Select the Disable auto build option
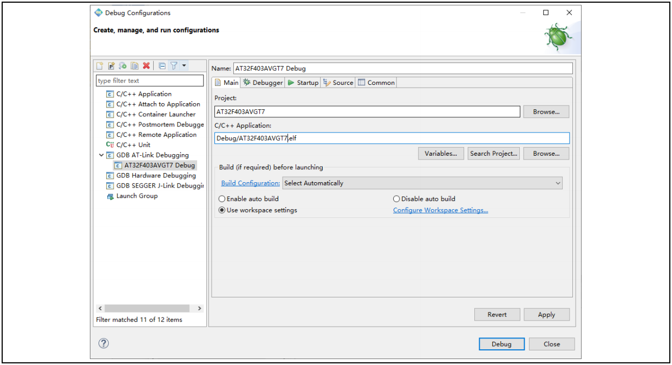The width and height of the screenshot is (672, 365). [396, 199]
